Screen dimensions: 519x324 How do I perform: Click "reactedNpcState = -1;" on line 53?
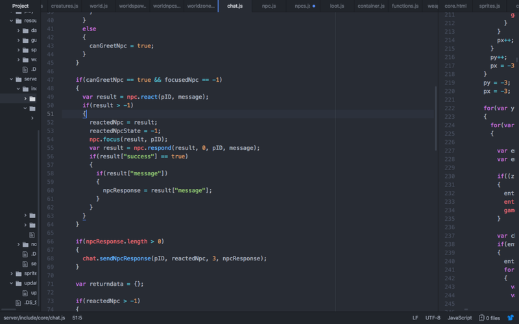tap(125, 131)
